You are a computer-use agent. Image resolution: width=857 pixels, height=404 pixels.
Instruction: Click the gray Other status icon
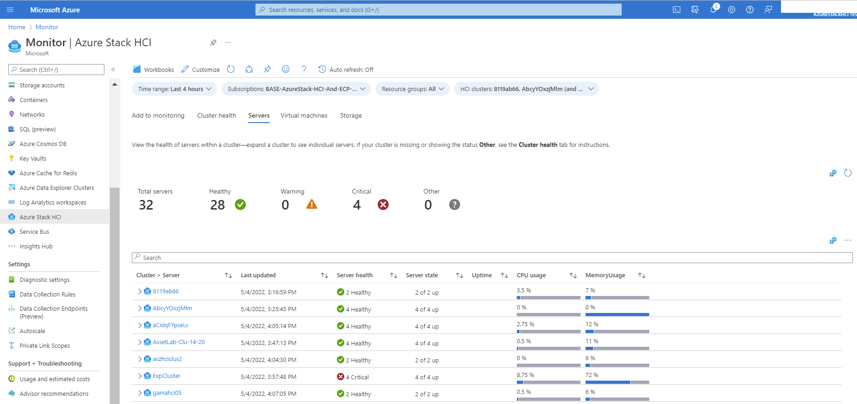point(454,205)
